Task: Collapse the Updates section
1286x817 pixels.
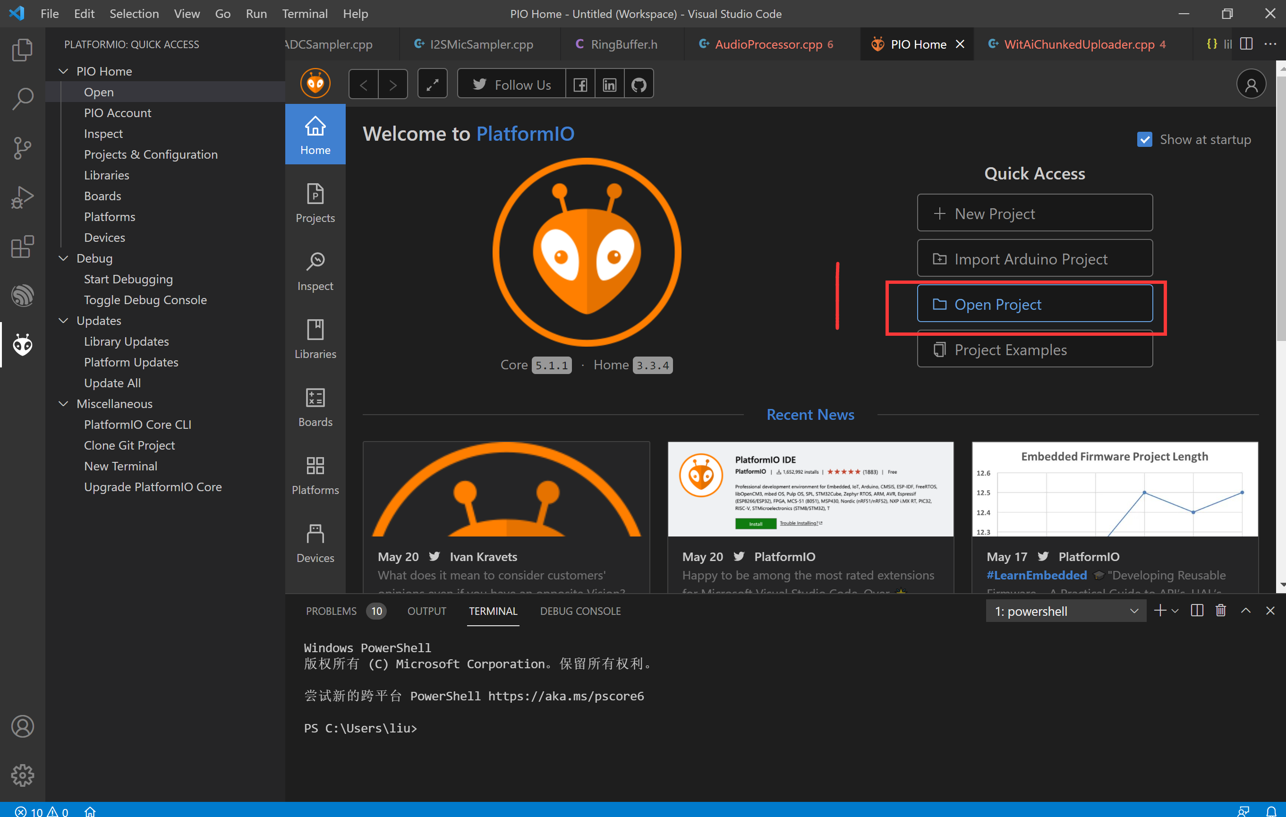Action: click(x=64, y=320)
